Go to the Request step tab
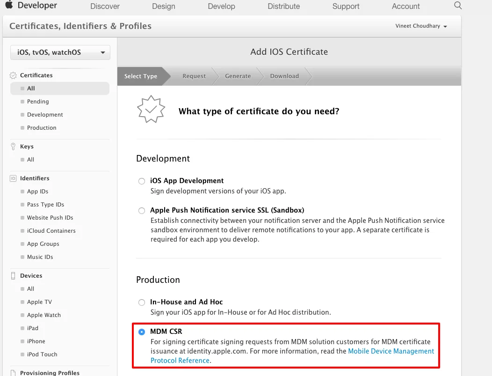 (194, 76)
